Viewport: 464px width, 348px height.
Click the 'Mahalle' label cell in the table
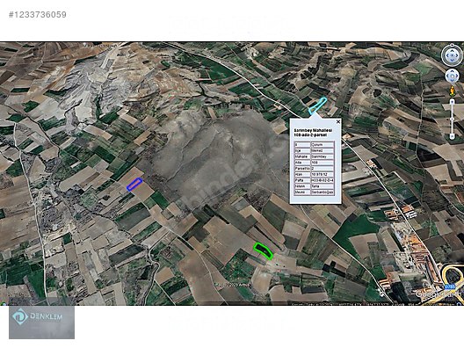(x=302, y=156)
